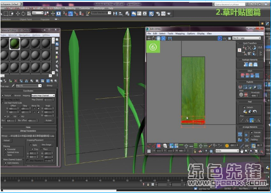
Task: Open the Rendering menu in 3ds Max
Action: click(70, 8)
